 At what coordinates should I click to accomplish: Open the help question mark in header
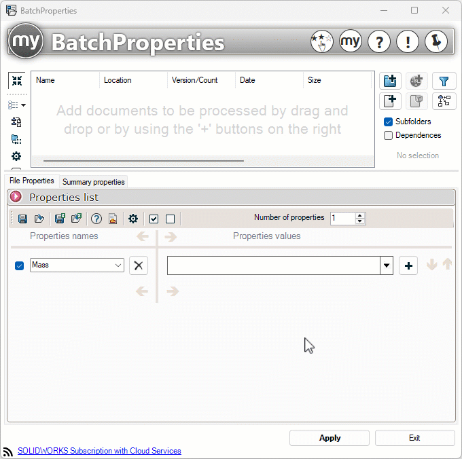click(378, 42)
